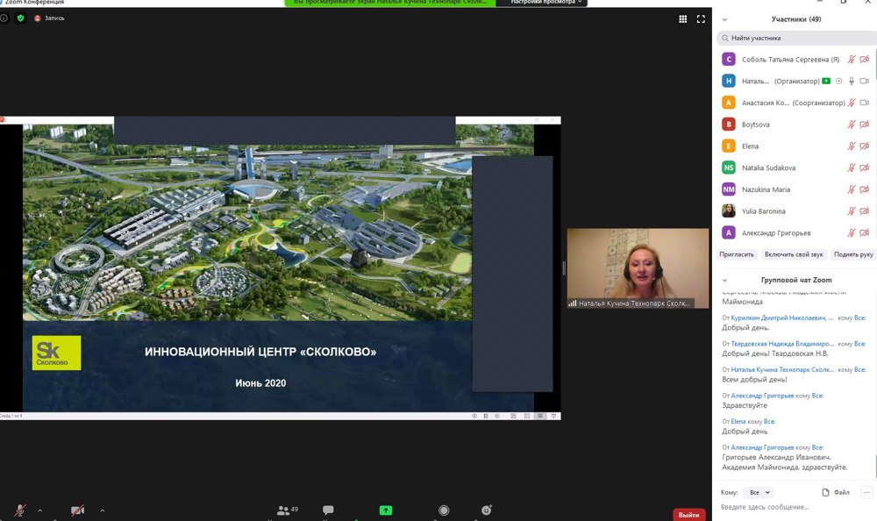The image size is (877, 521).
Task: Click the camera icon for Анастасия Ко... co-host
Action: point(864,103)
